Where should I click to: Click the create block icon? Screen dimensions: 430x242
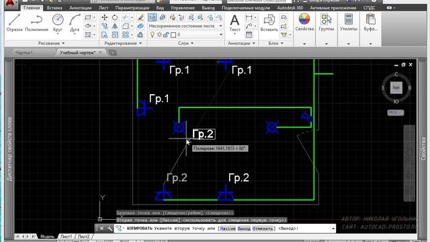(284, 17)
